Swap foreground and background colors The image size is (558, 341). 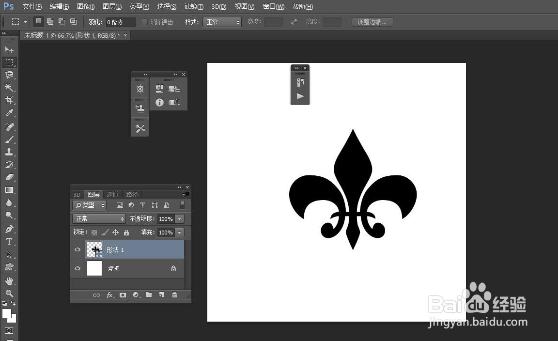(13, 303)
